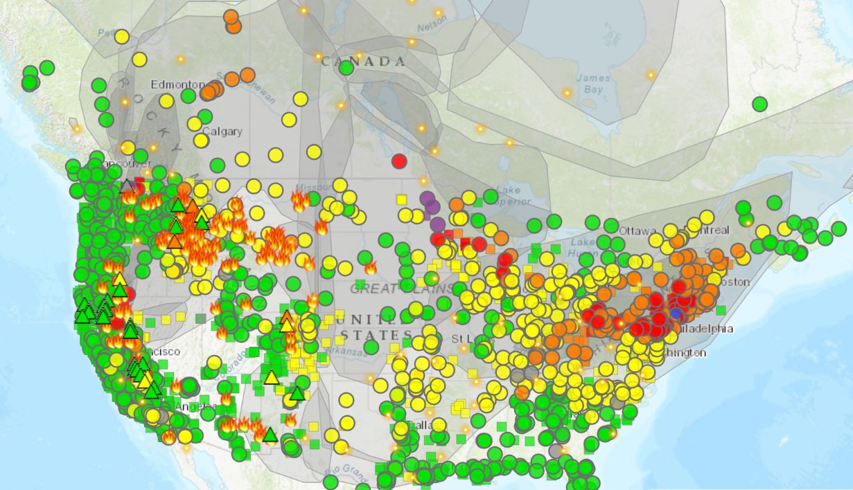Click the Ottawa city label
This screenshot has height=490, width=853.
coord(636,230)
